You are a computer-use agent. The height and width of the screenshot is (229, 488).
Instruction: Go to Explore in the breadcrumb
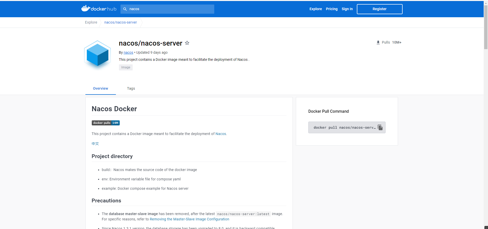pos(91,22)
